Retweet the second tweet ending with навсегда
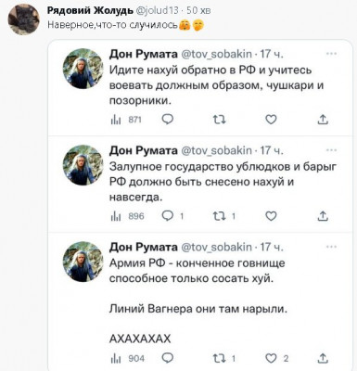The image size is (357, 371). (x=224, y=216)
